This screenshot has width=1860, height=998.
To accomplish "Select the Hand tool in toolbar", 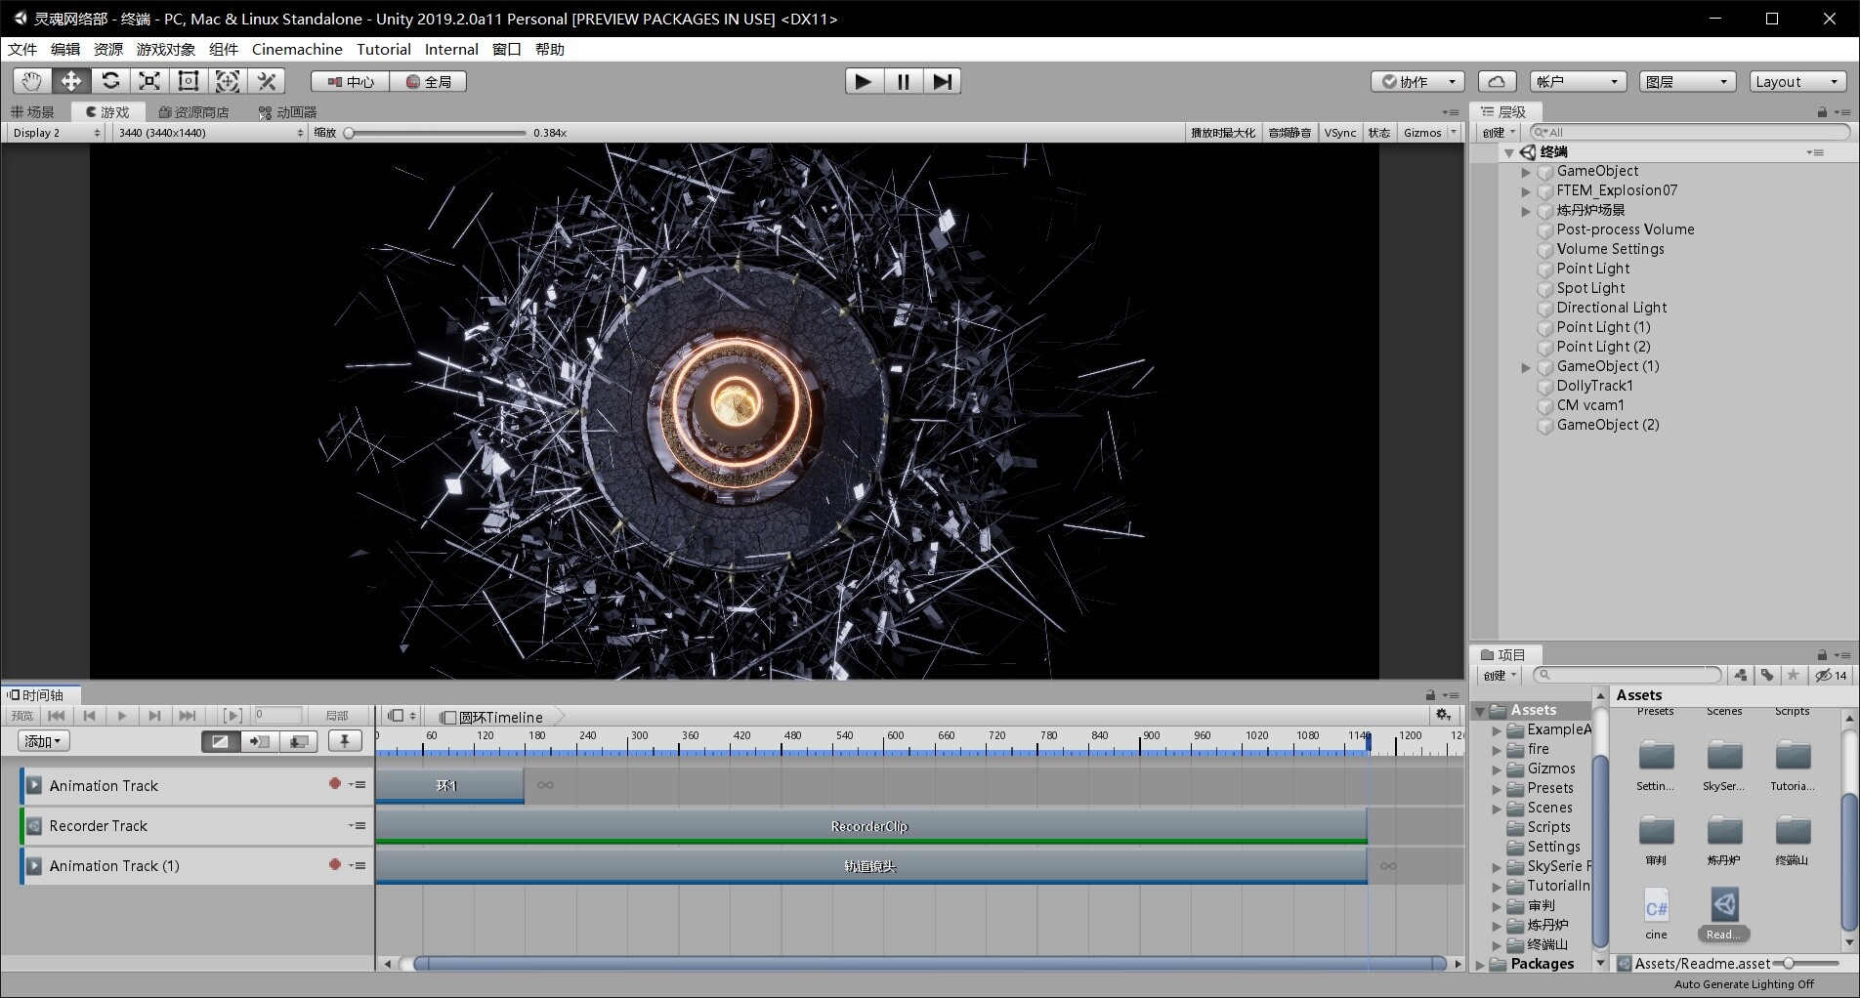I will coord(32,81).
